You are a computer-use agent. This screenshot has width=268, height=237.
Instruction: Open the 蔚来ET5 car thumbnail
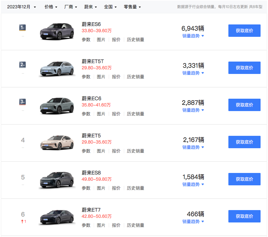(x=57, y=143)
